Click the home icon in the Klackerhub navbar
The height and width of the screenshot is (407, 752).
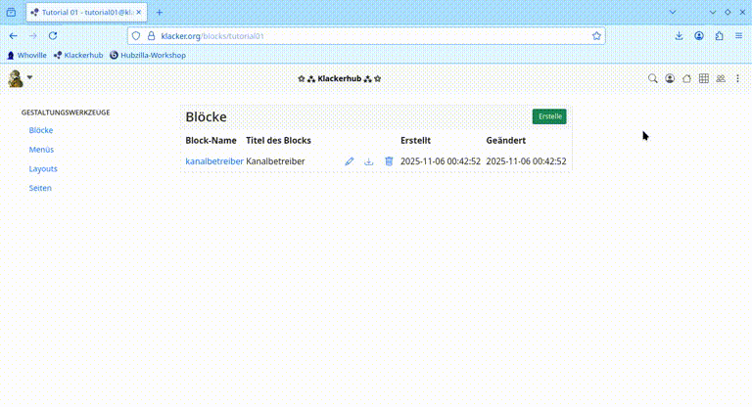click(686, 78)
